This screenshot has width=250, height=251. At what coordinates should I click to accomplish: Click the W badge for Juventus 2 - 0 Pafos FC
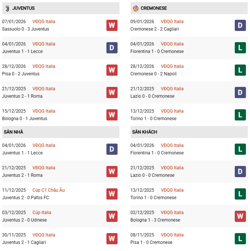pyautogui.click(x=112, y=194)
